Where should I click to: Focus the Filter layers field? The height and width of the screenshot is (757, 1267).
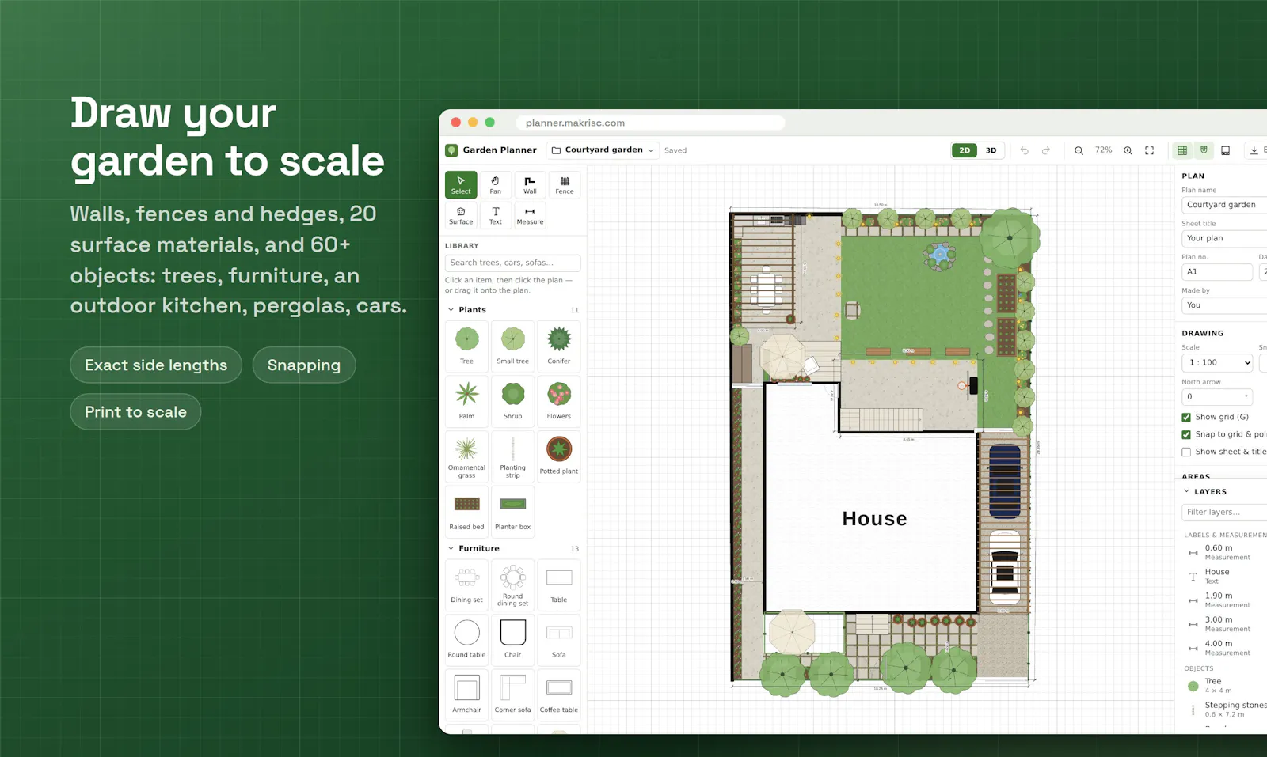pyautogui.click(x=1224, y=513)
